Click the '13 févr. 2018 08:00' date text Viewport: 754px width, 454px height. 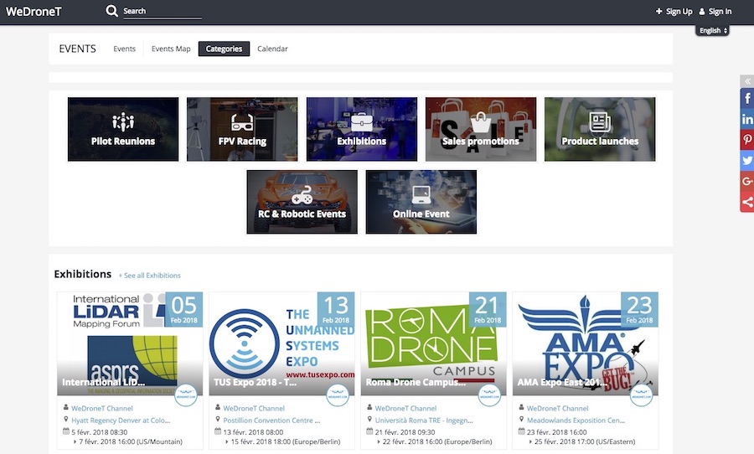point(253,432)
